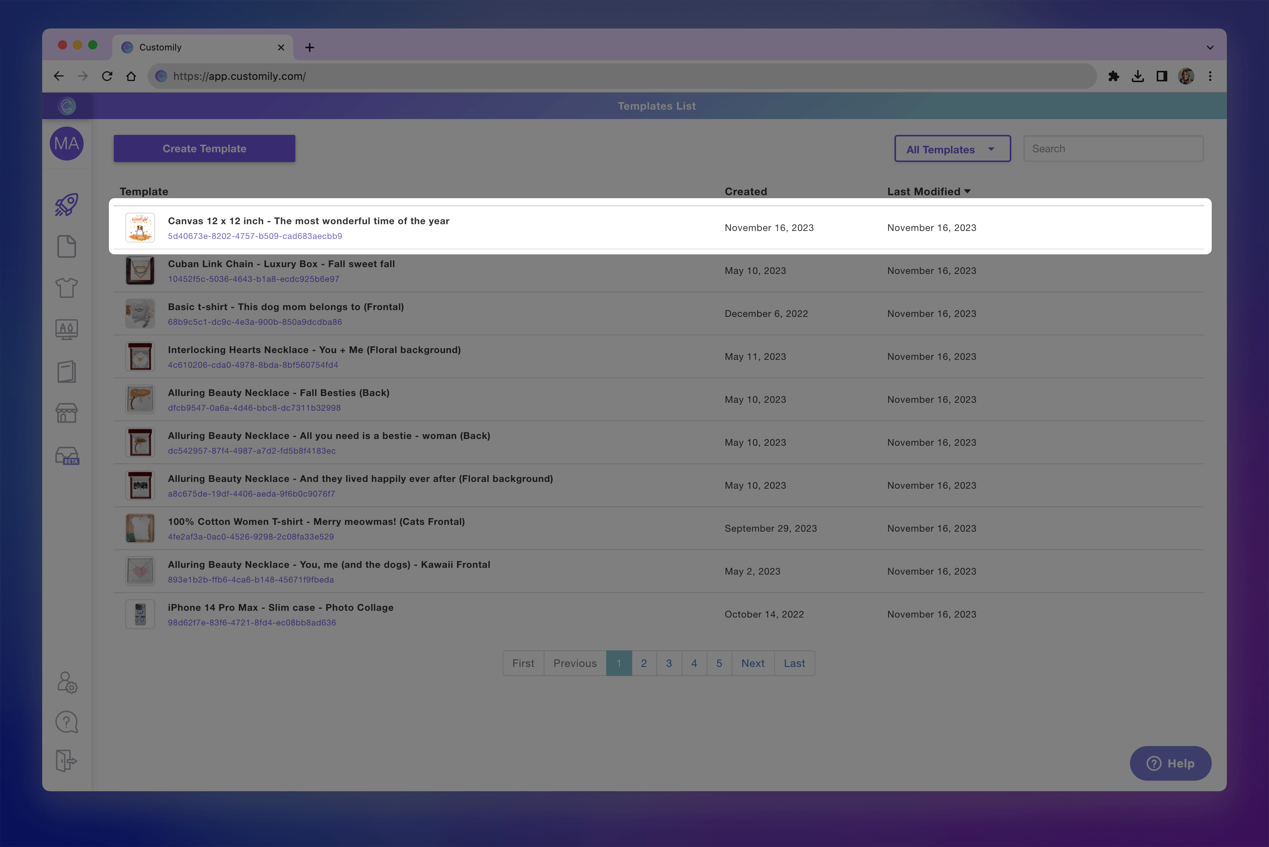Open the store BETA icon in the sidebar
The width and height of the screenshot is (1269, 847).
point(67,456)
